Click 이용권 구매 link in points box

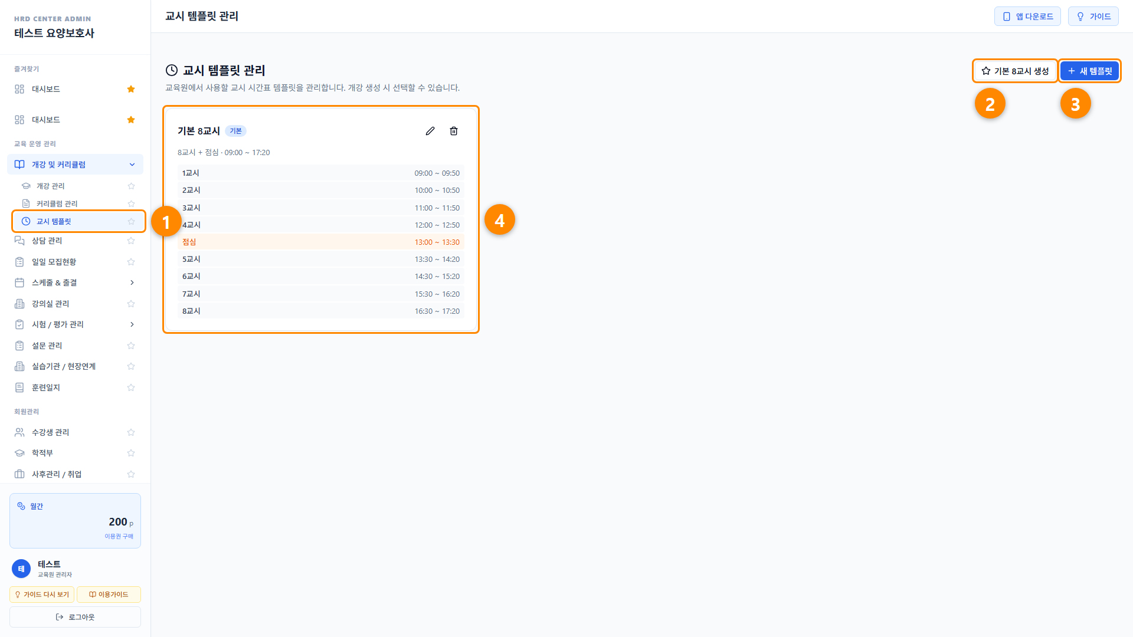[119, 536]
